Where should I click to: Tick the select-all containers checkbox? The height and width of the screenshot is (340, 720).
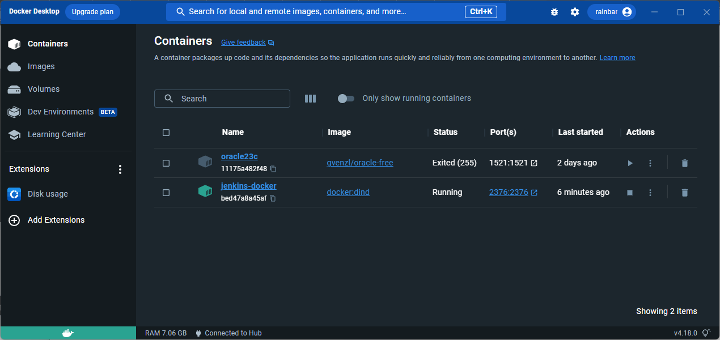pos(166,133)
